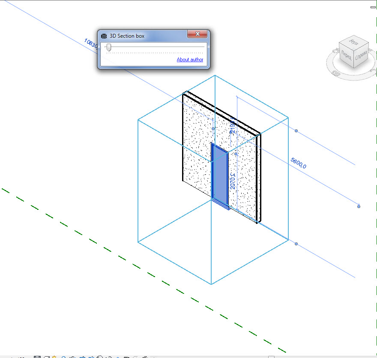Click the visual style icon in view control bar
Viewport: 377px width, 358px height.
pyautogui.click(x=46, y=357)
